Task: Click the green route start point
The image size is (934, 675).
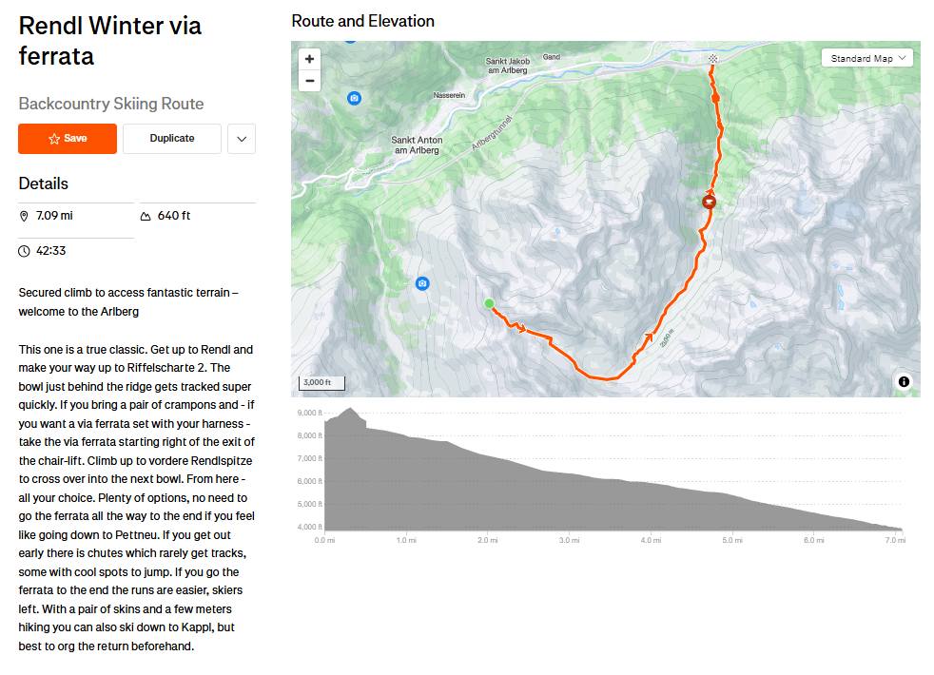Action: pyautogui.click(x=489, y=304)
